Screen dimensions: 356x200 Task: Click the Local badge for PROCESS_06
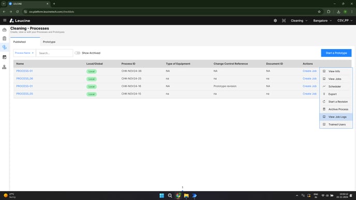click(x=92, y=79)
